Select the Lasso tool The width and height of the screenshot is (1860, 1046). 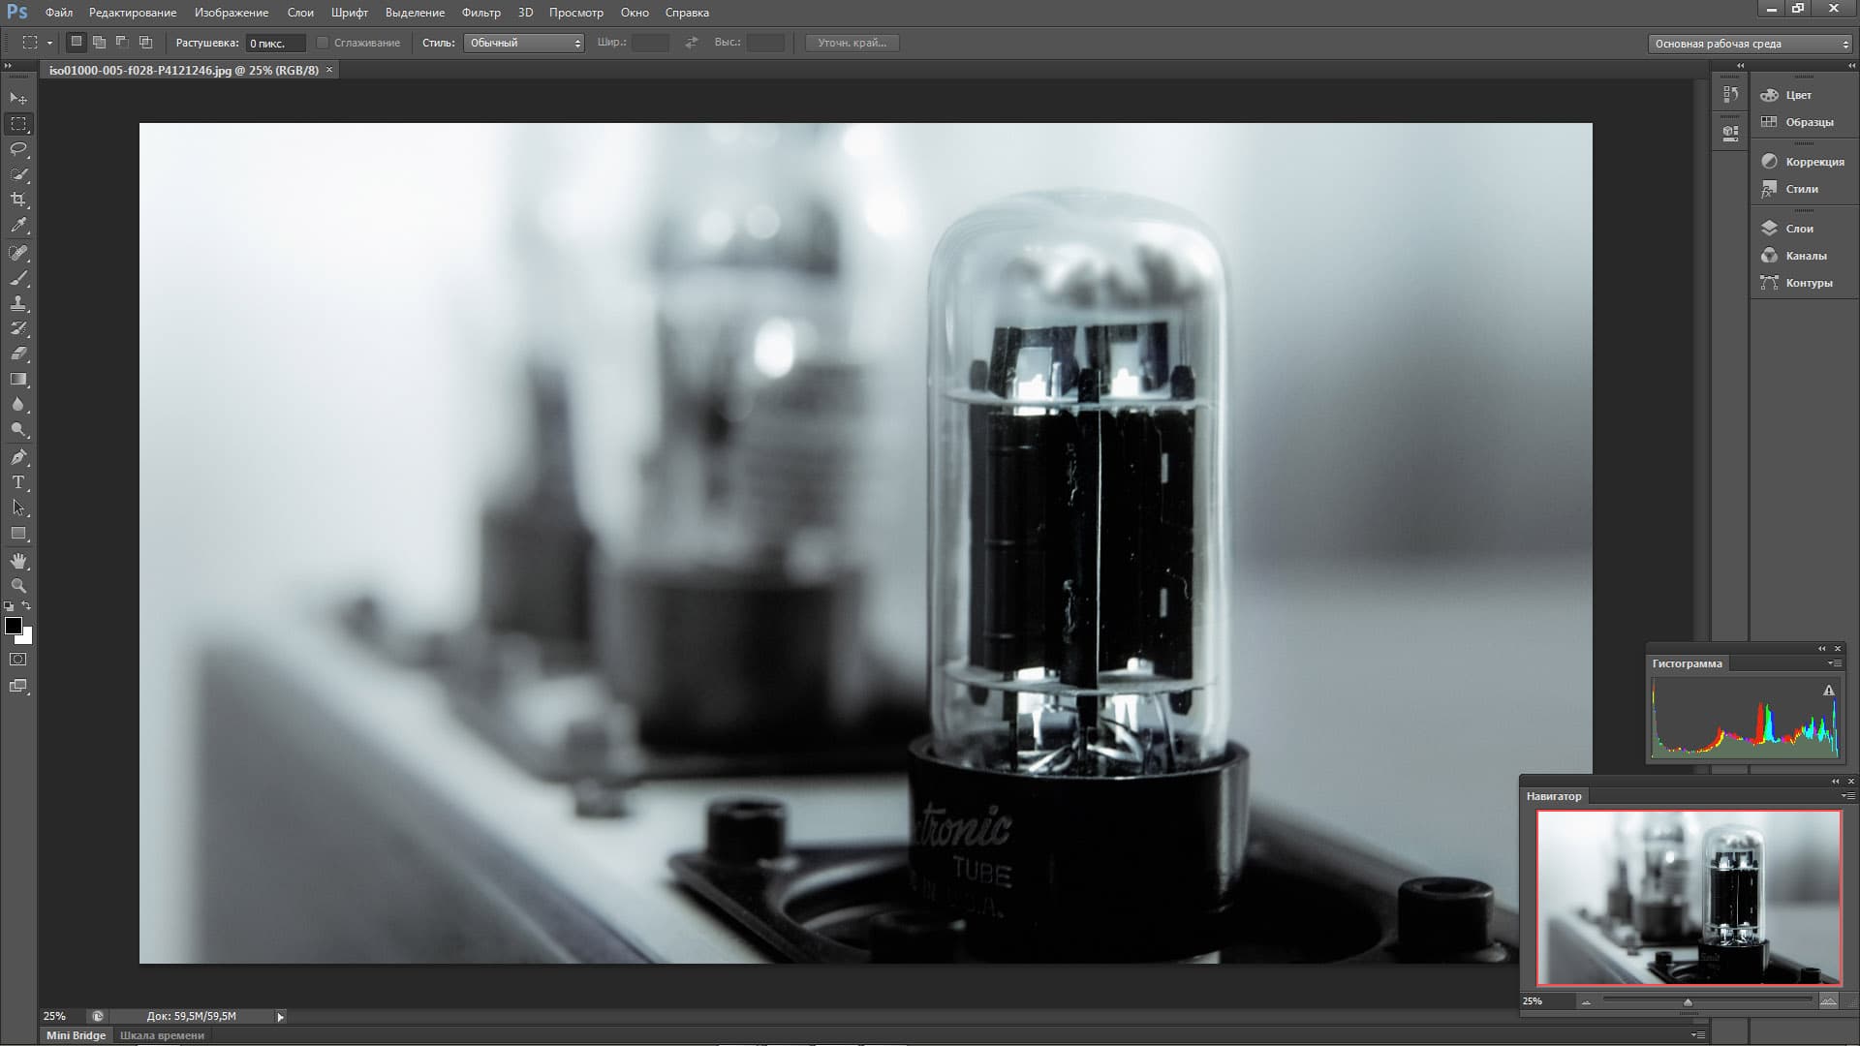click(x=18, y=149)
